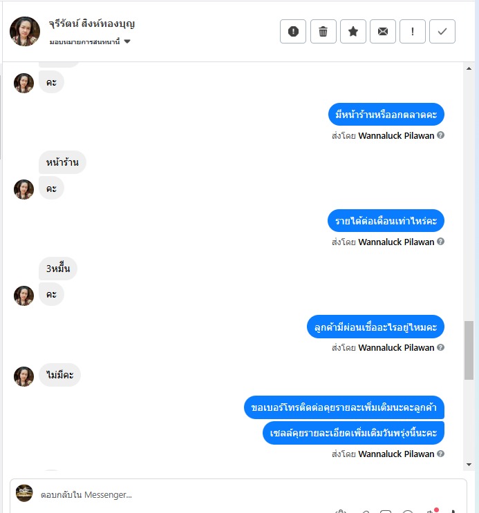Flag conversation with exclamation mark icon
Image resolution: width=479 pixels, height=513 pixels.
click(413, 31)
